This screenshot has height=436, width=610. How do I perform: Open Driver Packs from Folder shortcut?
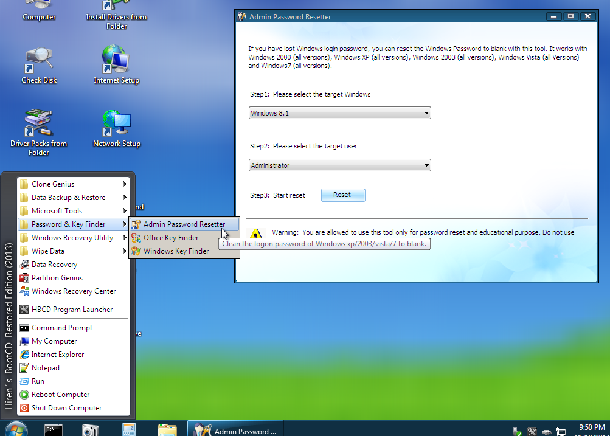pos(38,133)
